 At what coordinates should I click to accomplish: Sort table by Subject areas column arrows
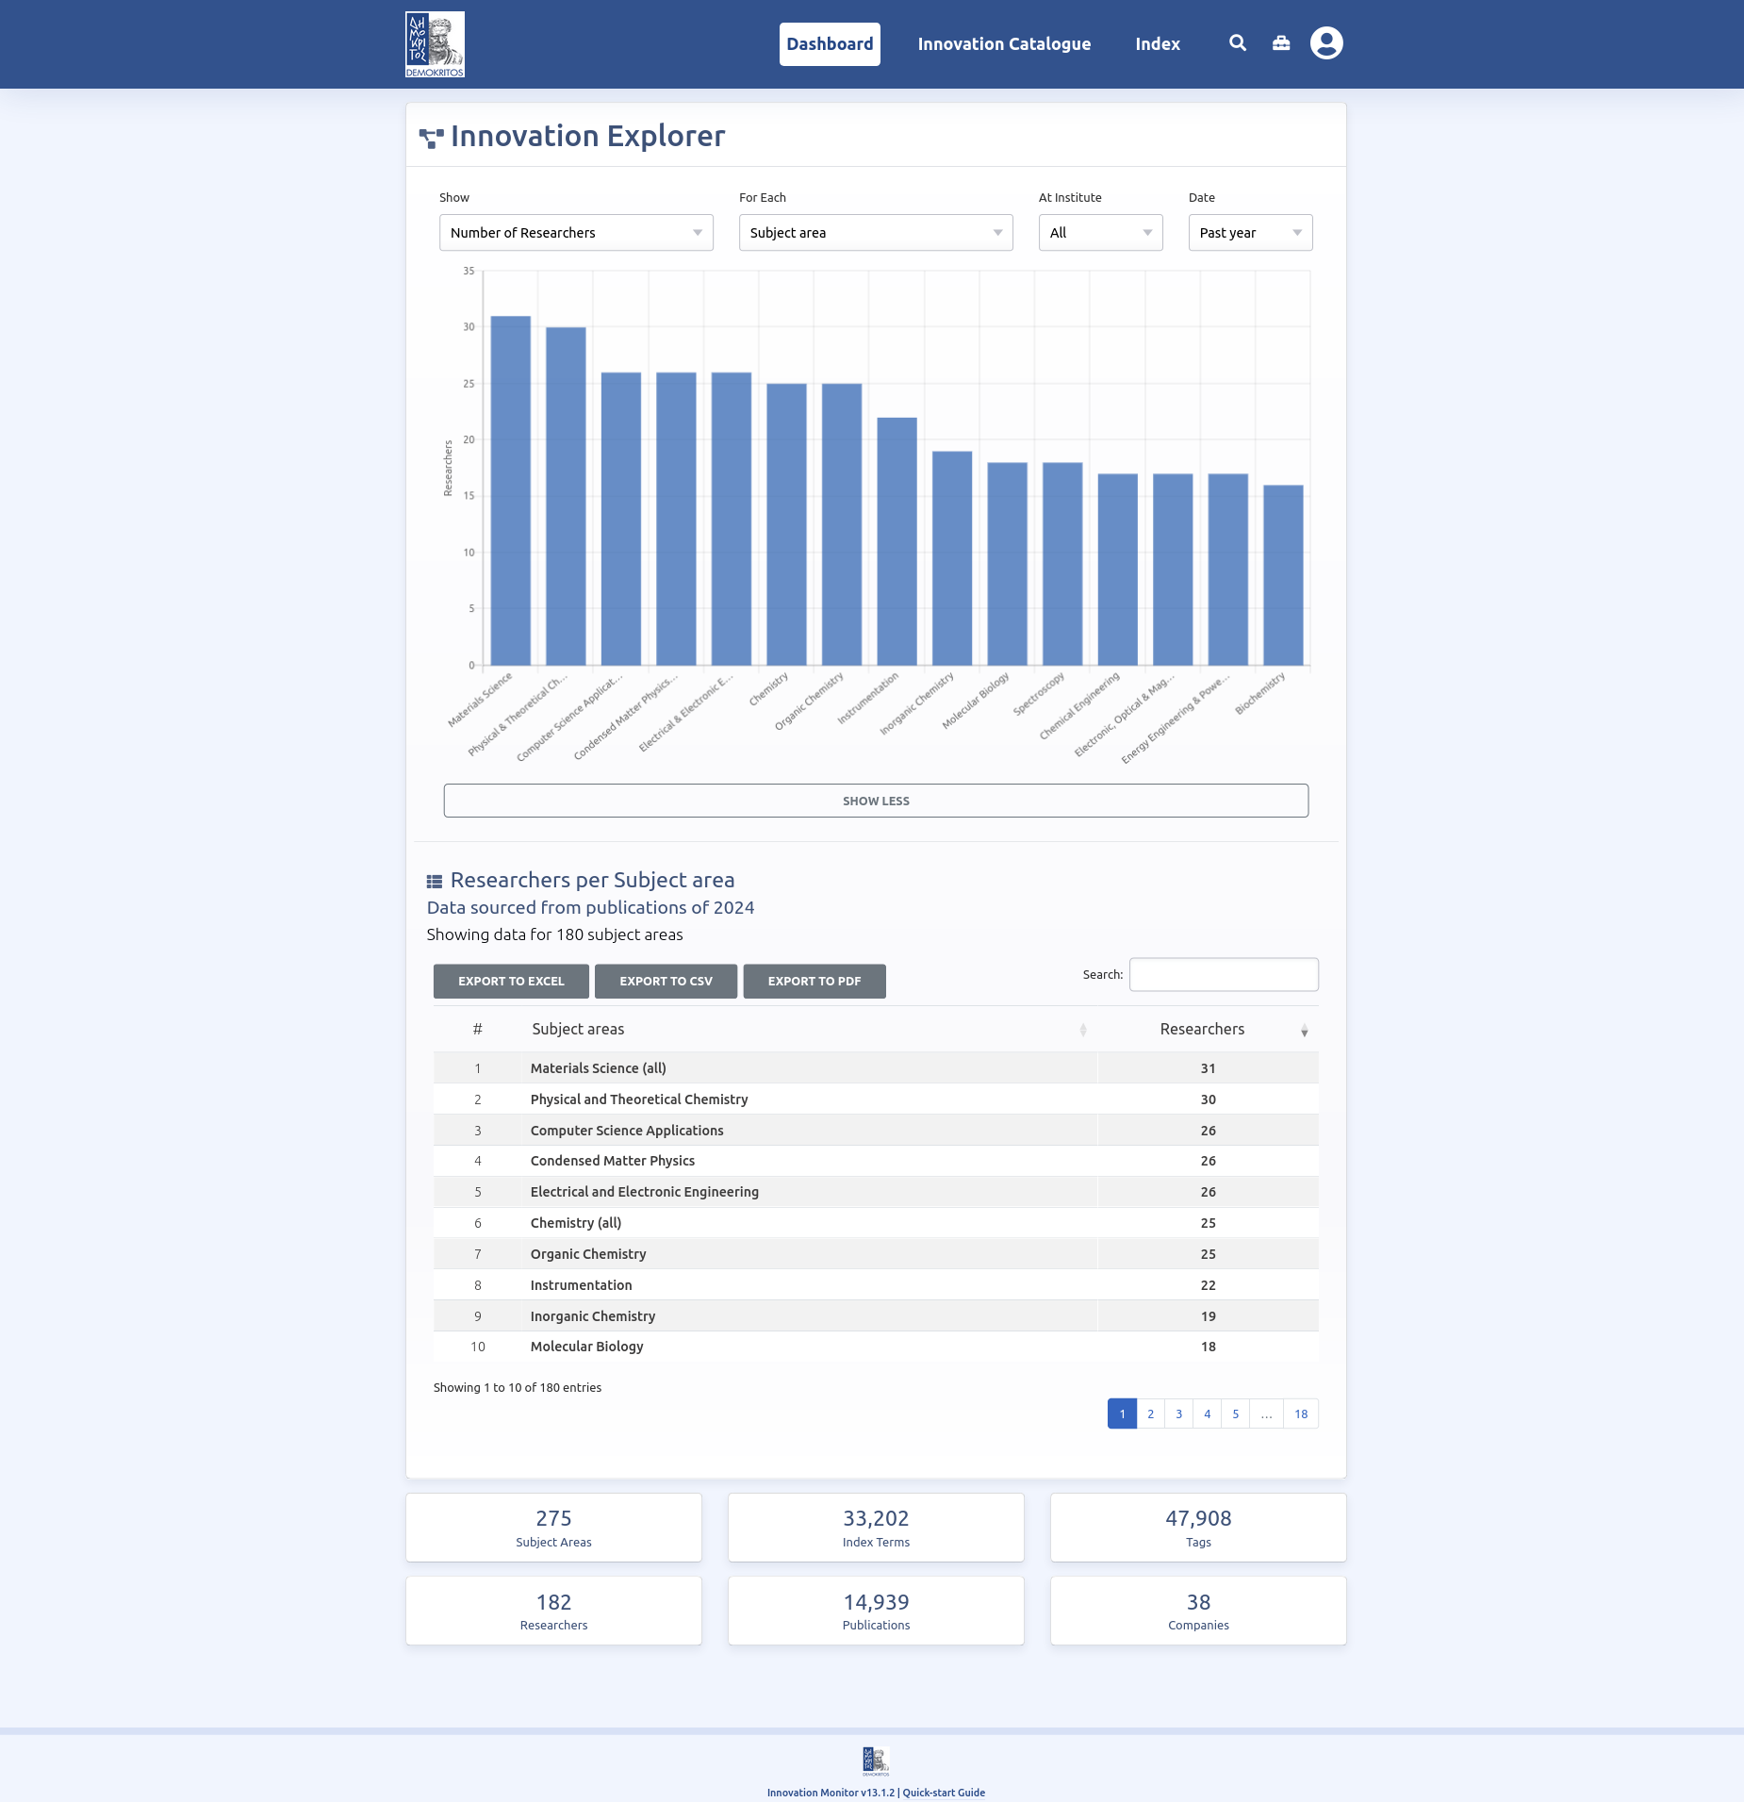click(1083, 1030)
